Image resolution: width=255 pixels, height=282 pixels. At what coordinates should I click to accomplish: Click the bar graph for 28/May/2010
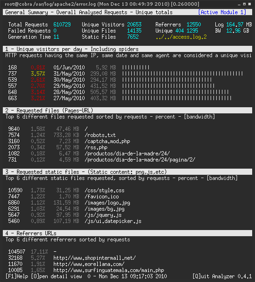175,92
